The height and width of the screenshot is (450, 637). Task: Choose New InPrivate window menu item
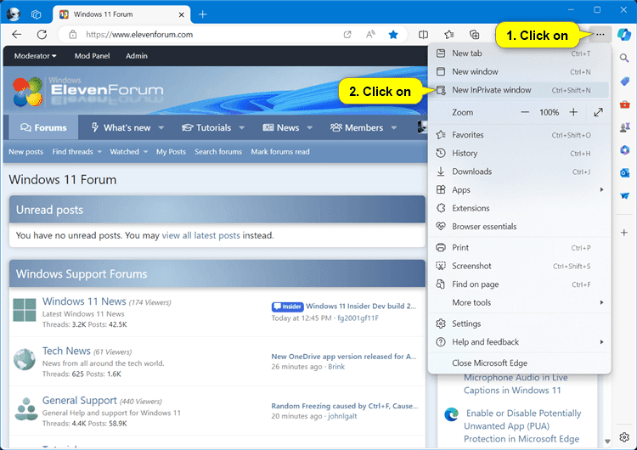[519, 90]
